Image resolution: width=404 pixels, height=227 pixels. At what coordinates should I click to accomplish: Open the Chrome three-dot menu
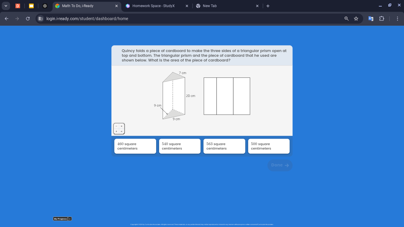pyautogui.click(x=397, y=19)
